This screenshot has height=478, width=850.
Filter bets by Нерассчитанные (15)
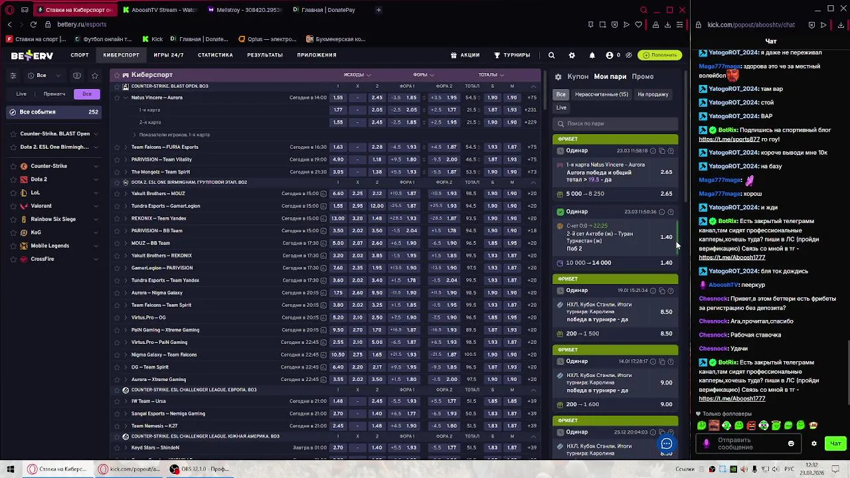[601, 94]
